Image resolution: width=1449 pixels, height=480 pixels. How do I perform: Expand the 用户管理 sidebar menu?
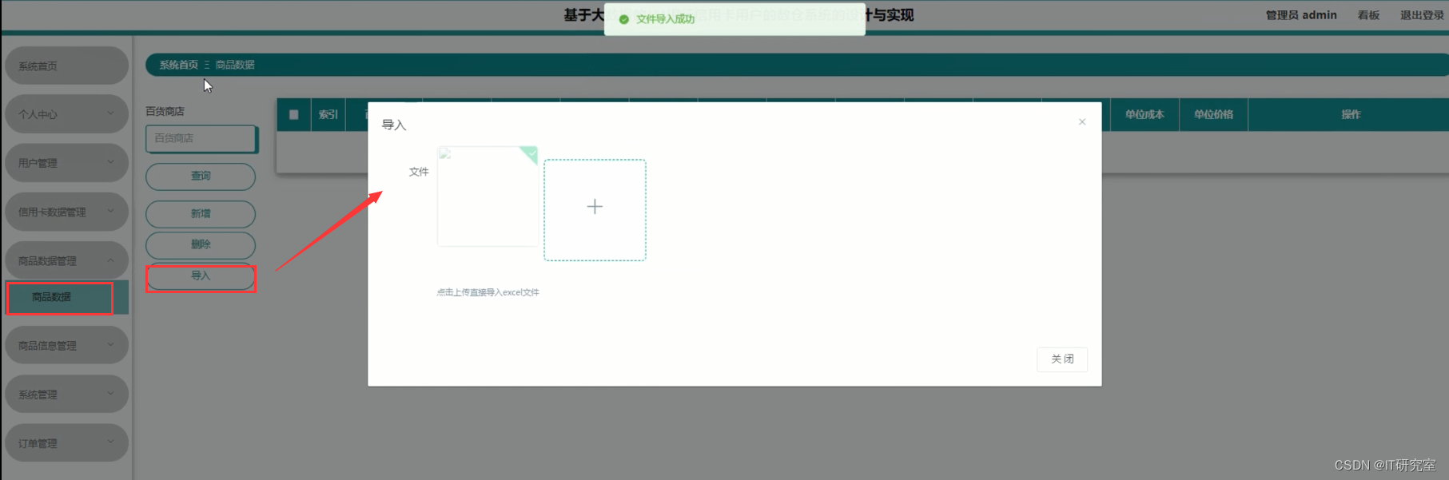coord(66,163)
